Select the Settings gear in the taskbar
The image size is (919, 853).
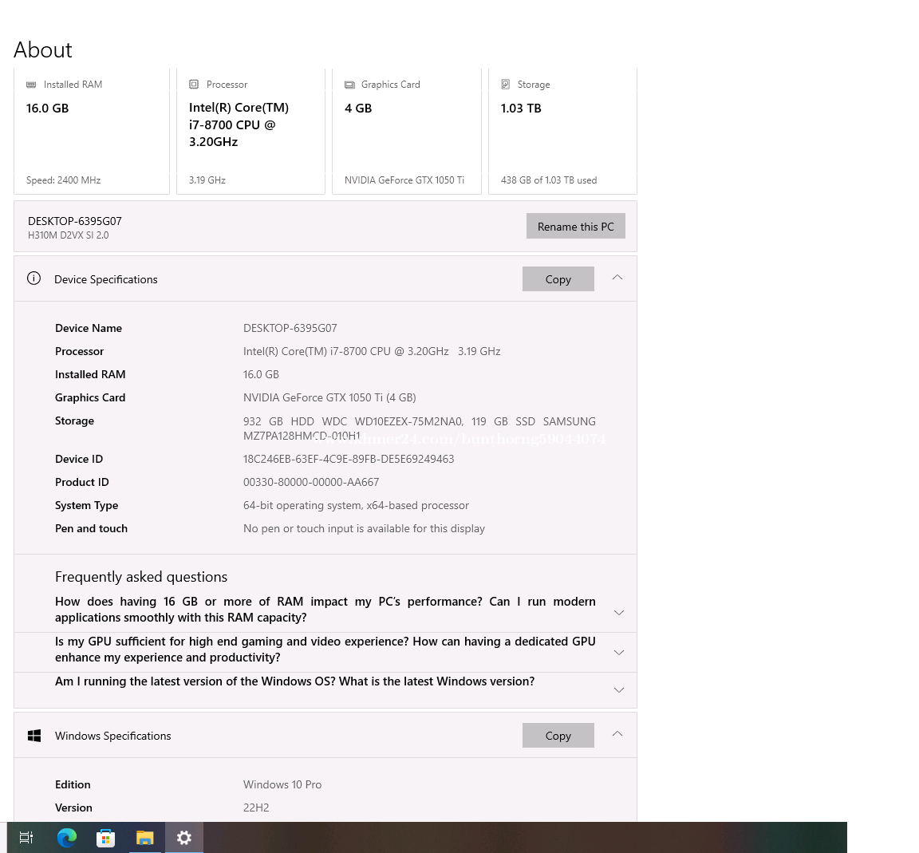coord(184,838)
